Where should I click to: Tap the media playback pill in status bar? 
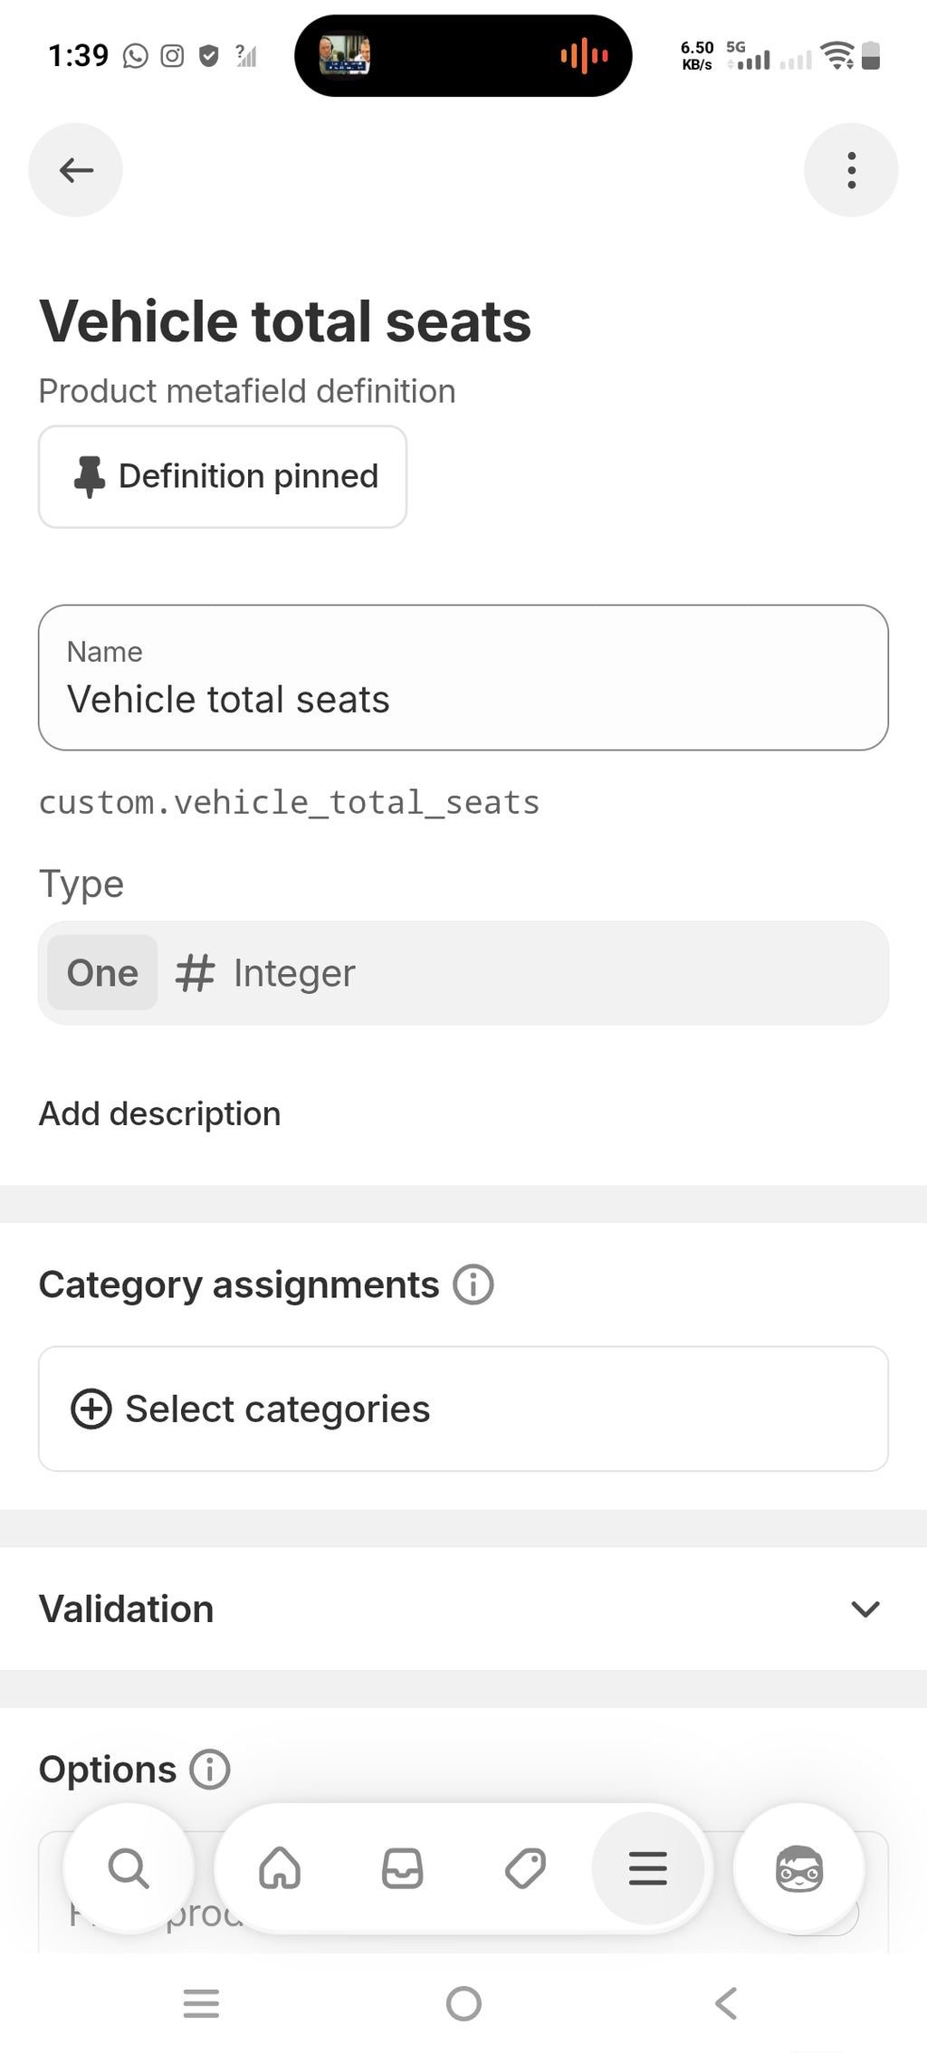pyautogui.click(x=463, y=56)
